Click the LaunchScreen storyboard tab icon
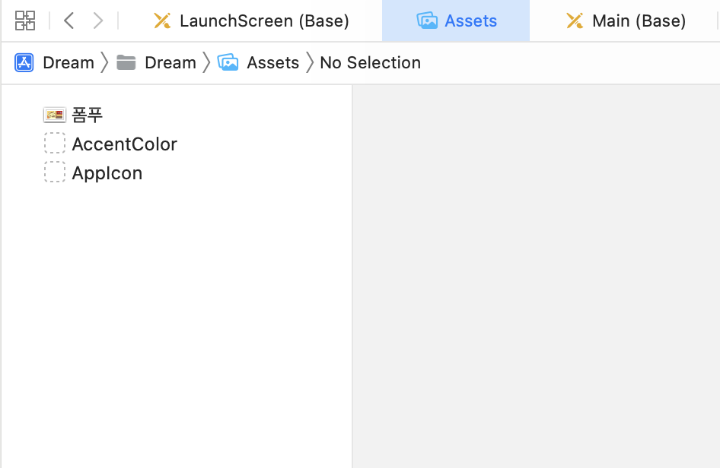 click(x=162, y=21)
